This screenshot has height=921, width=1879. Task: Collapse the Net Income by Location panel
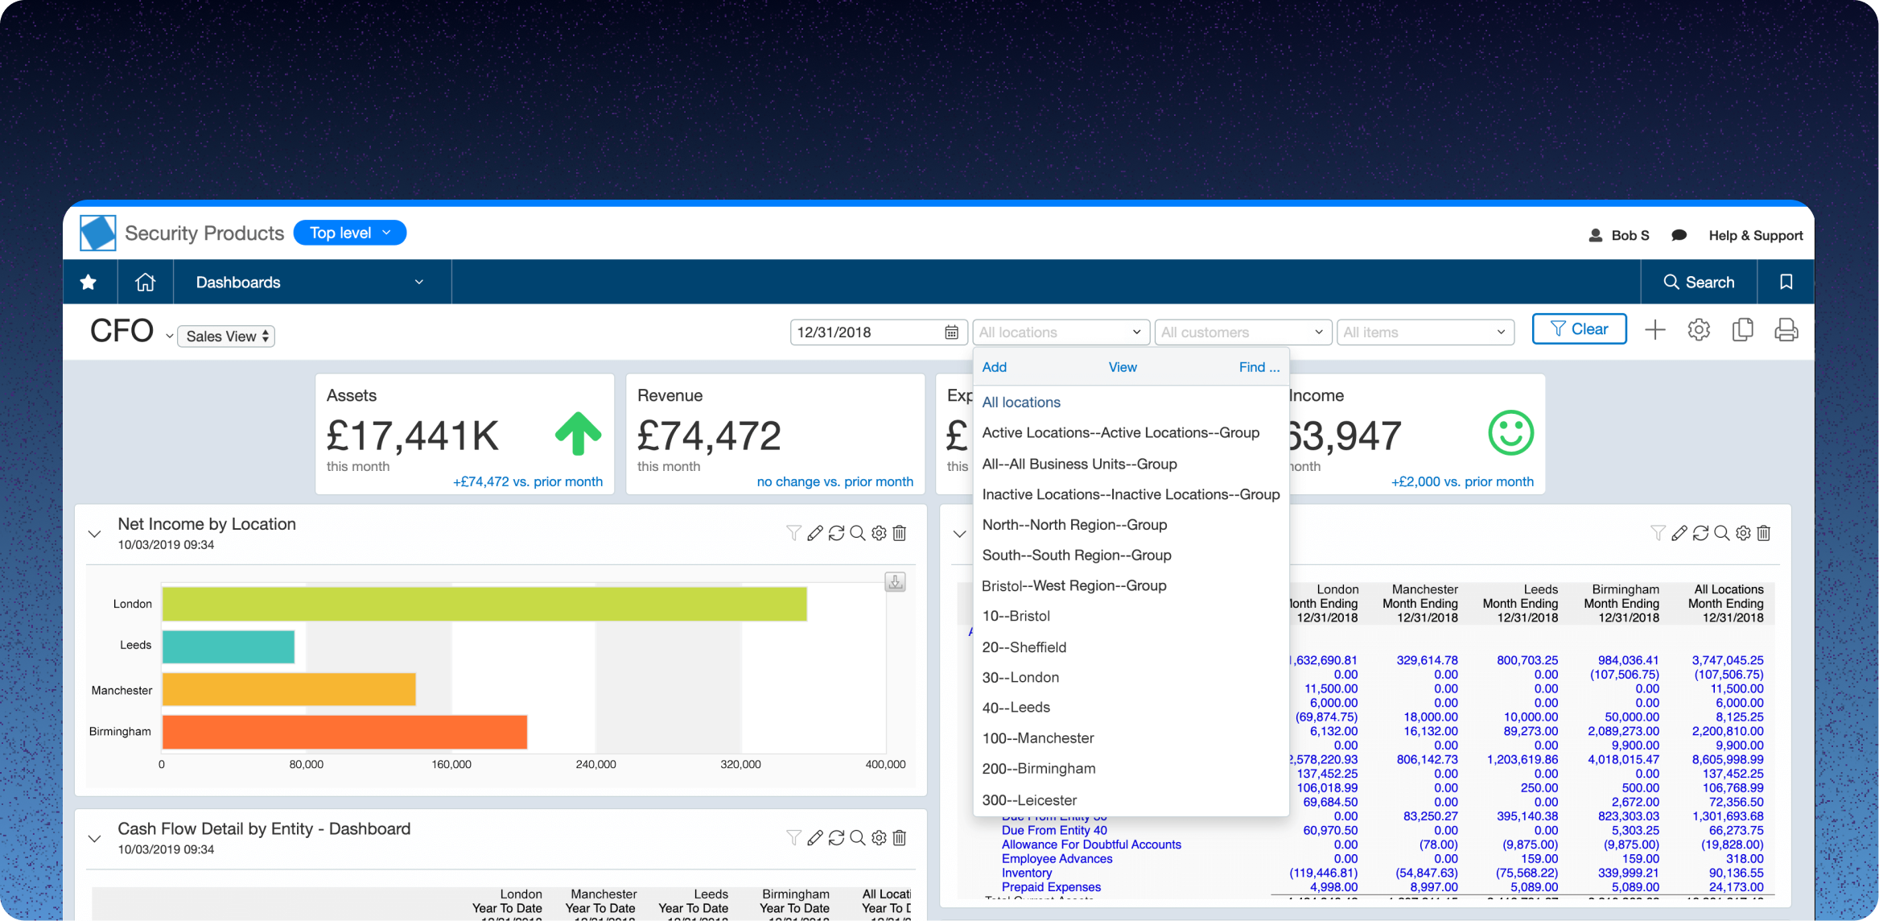(x=95, y=534)
